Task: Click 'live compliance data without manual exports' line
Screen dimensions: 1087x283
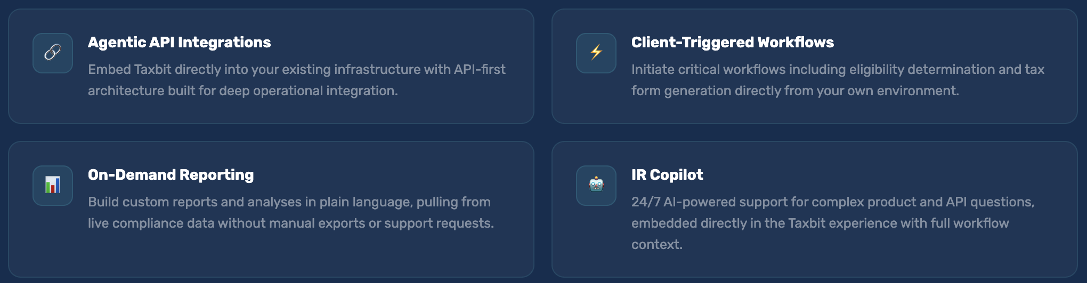Action: (290, 223)
